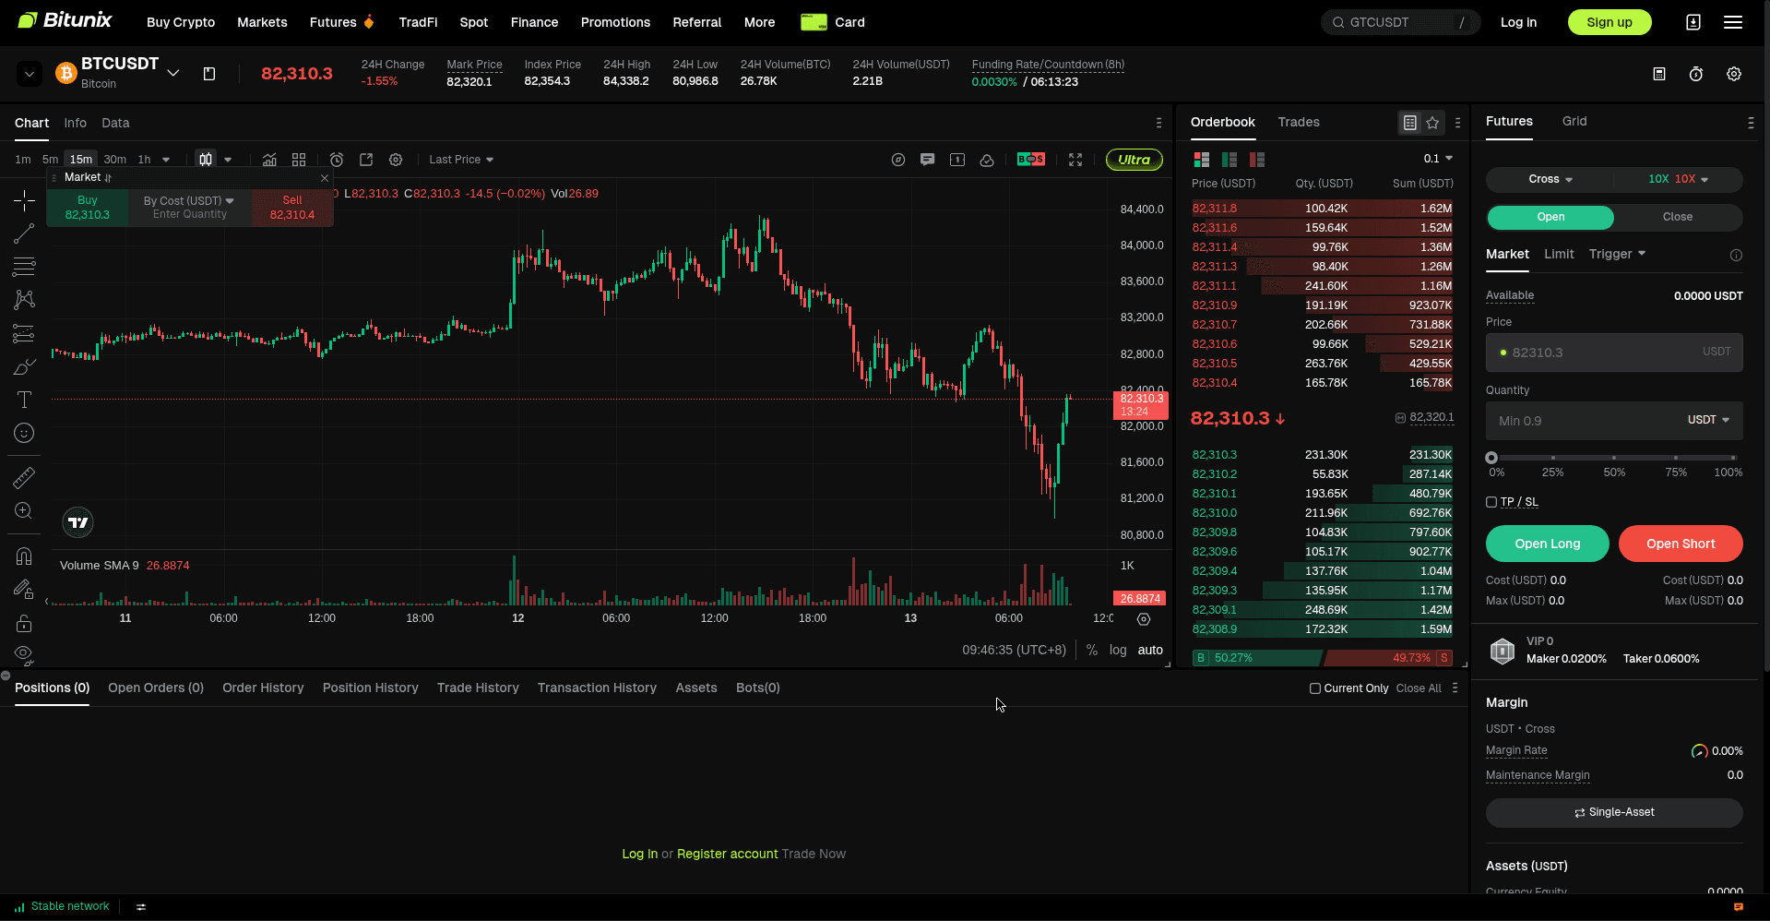Enable the TP / SL checkbox
This screenshot has width=1770, height=921.
click(1491, 502)
